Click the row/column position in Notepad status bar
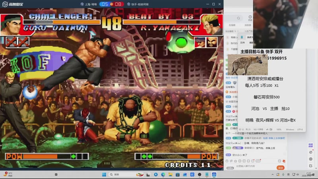Screen dimensions: 318x179 (245, 130)
